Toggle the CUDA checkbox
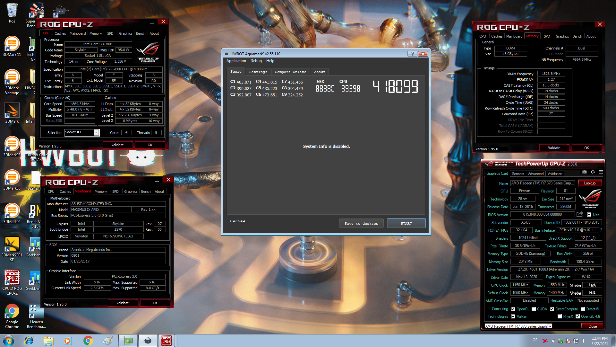The height and width of the screenshot is (347, 616). pyautogui.click(x=534, y=309)
